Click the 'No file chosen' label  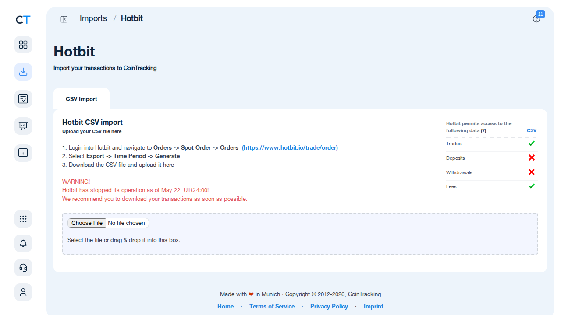126,223
